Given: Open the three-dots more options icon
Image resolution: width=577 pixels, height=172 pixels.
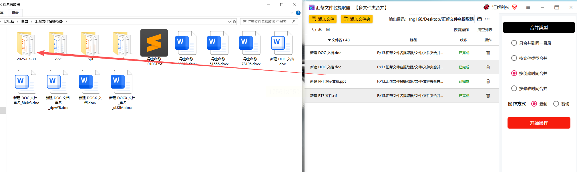Looking at the screenshot, I should click(488, 19).
